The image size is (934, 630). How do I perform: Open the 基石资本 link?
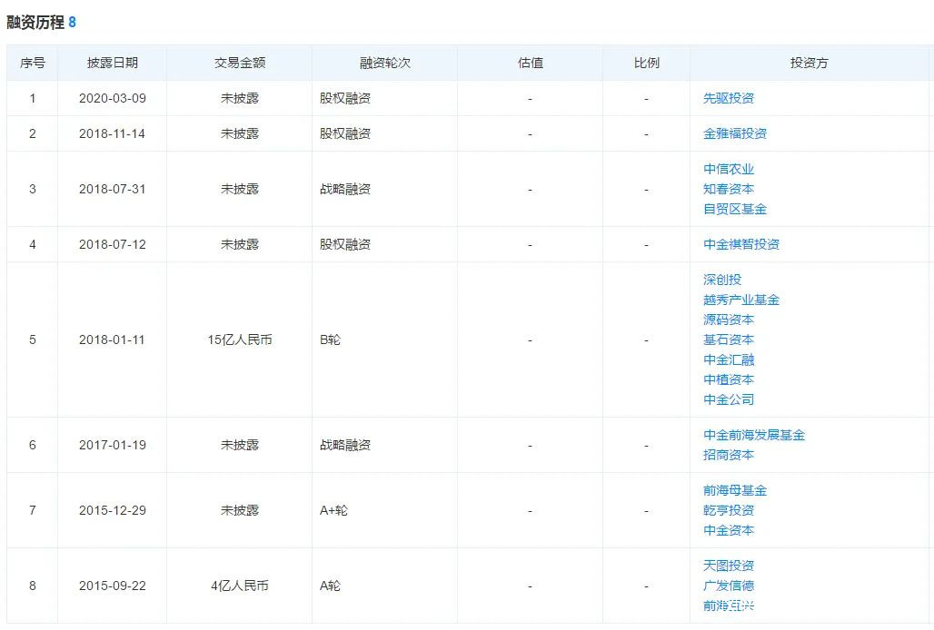click(729, 340)
